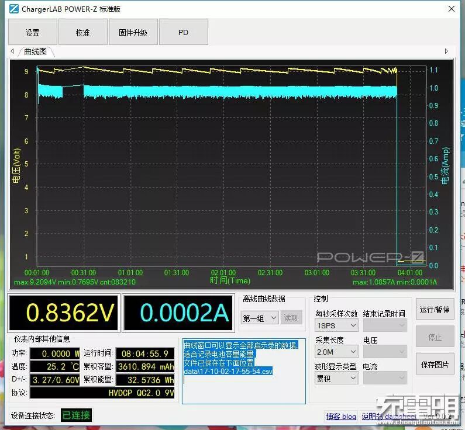Open the 博客 blog link
Screen dimensions: 465x430
tap(341, 416)
